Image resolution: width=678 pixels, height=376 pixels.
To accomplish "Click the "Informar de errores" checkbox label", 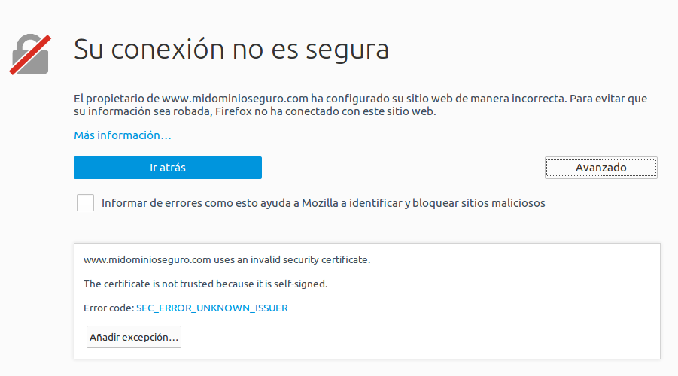I will (323, 202).
